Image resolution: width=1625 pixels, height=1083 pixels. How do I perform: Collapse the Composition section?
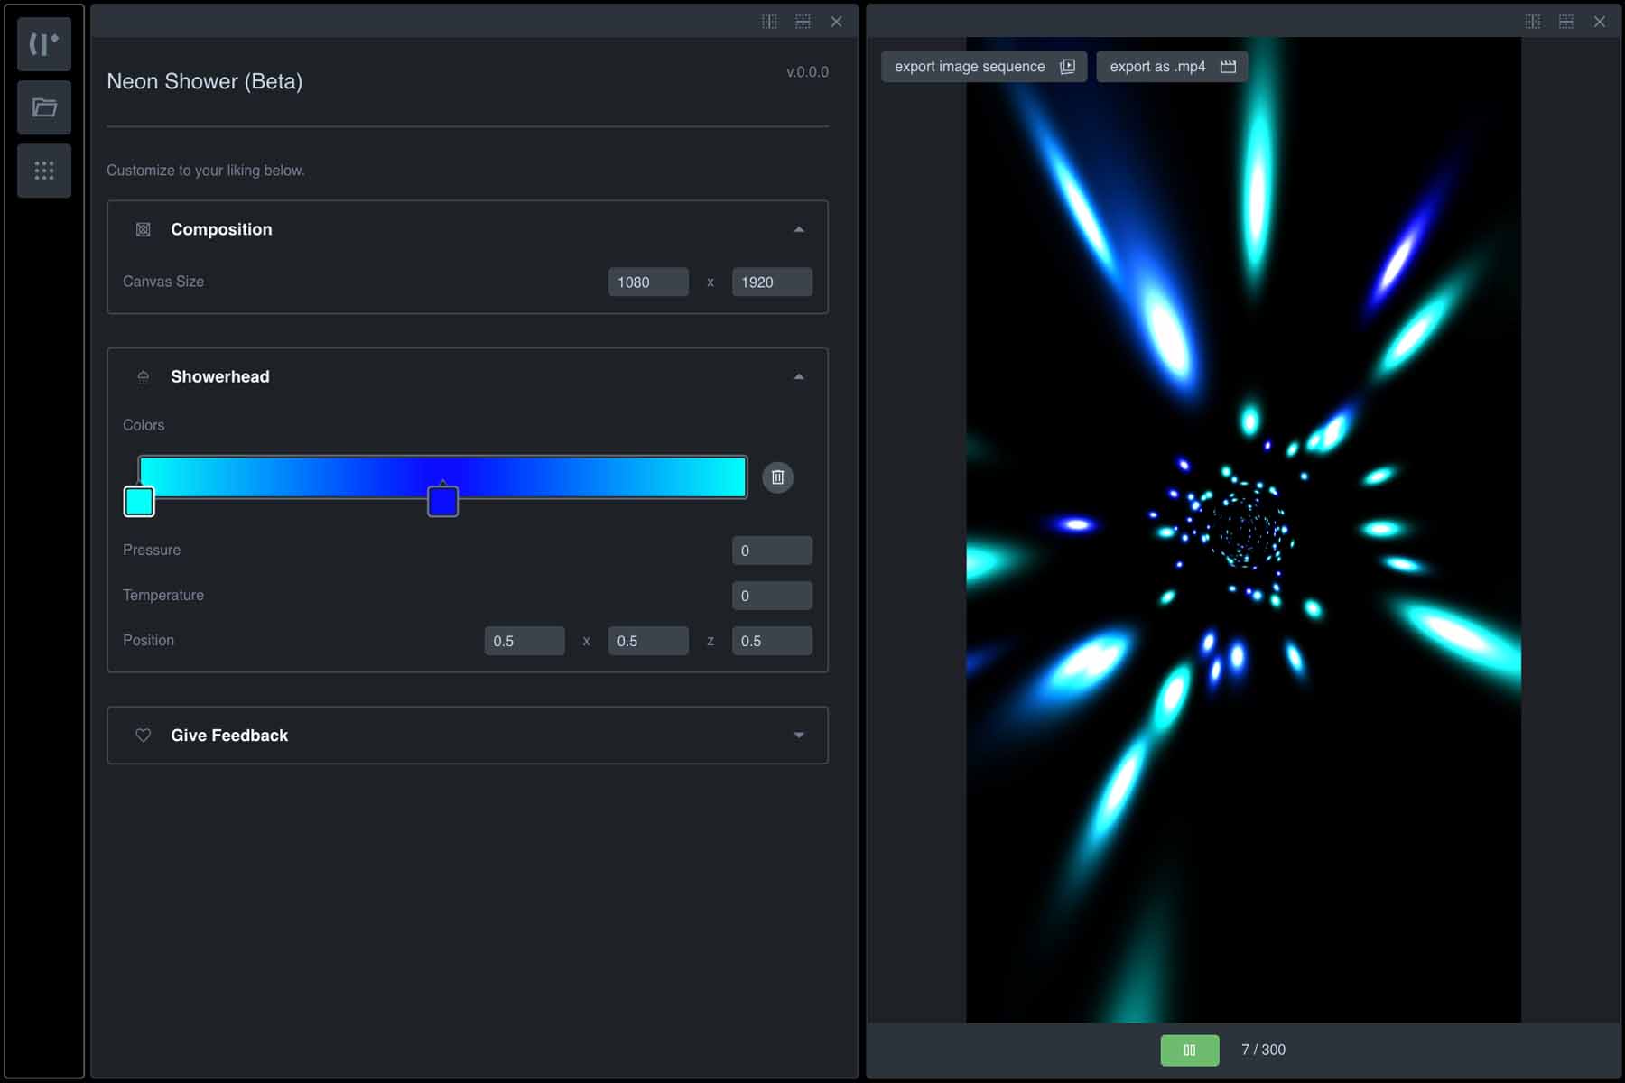point(798,229)
